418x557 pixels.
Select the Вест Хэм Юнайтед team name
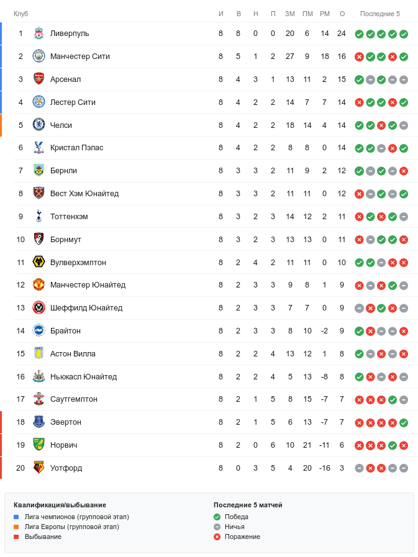[x=84, y=194]
